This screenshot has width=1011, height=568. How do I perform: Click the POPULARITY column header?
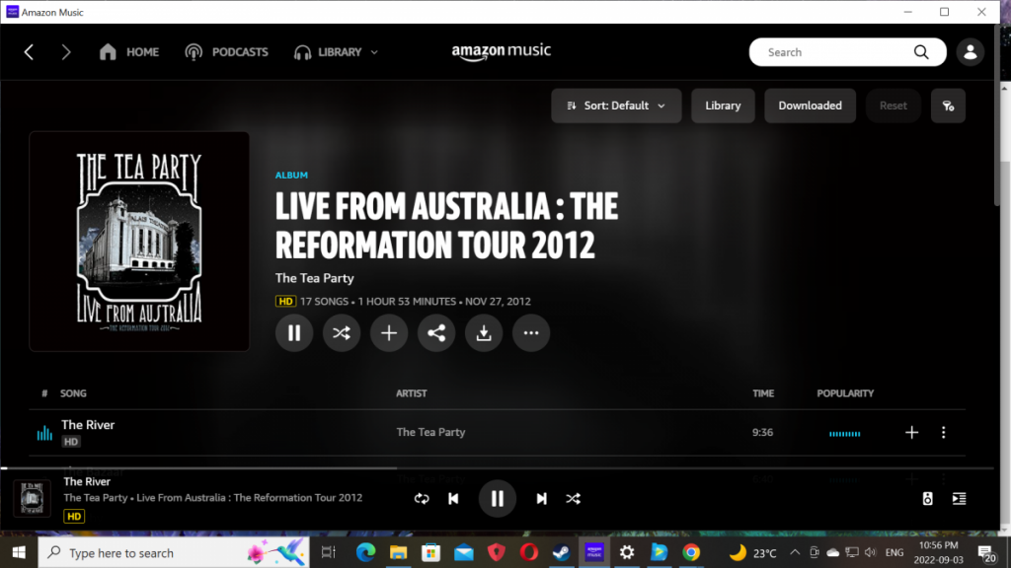coord(845,393)
